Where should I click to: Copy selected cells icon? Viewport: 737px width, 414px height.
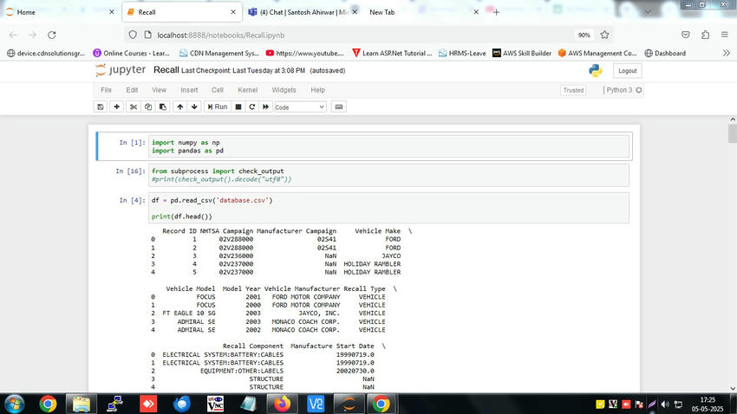[x=148, y=107]
